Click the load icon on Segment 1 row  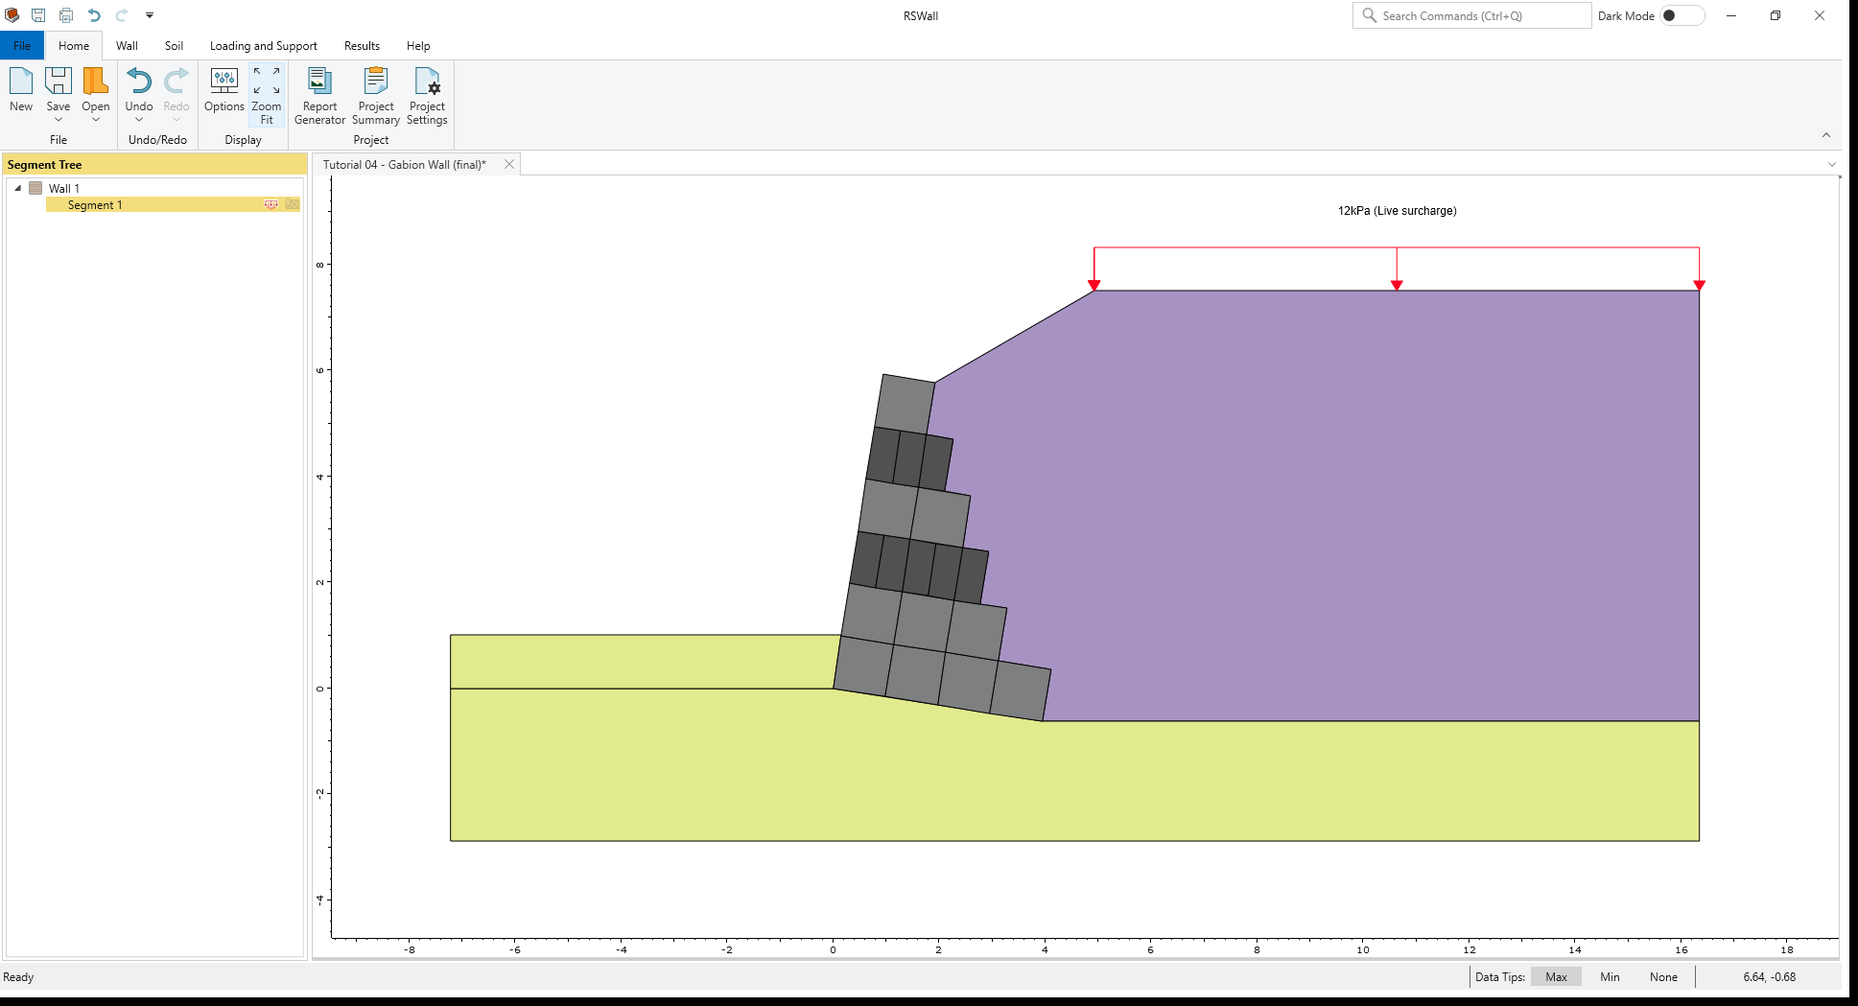point(271,205)
